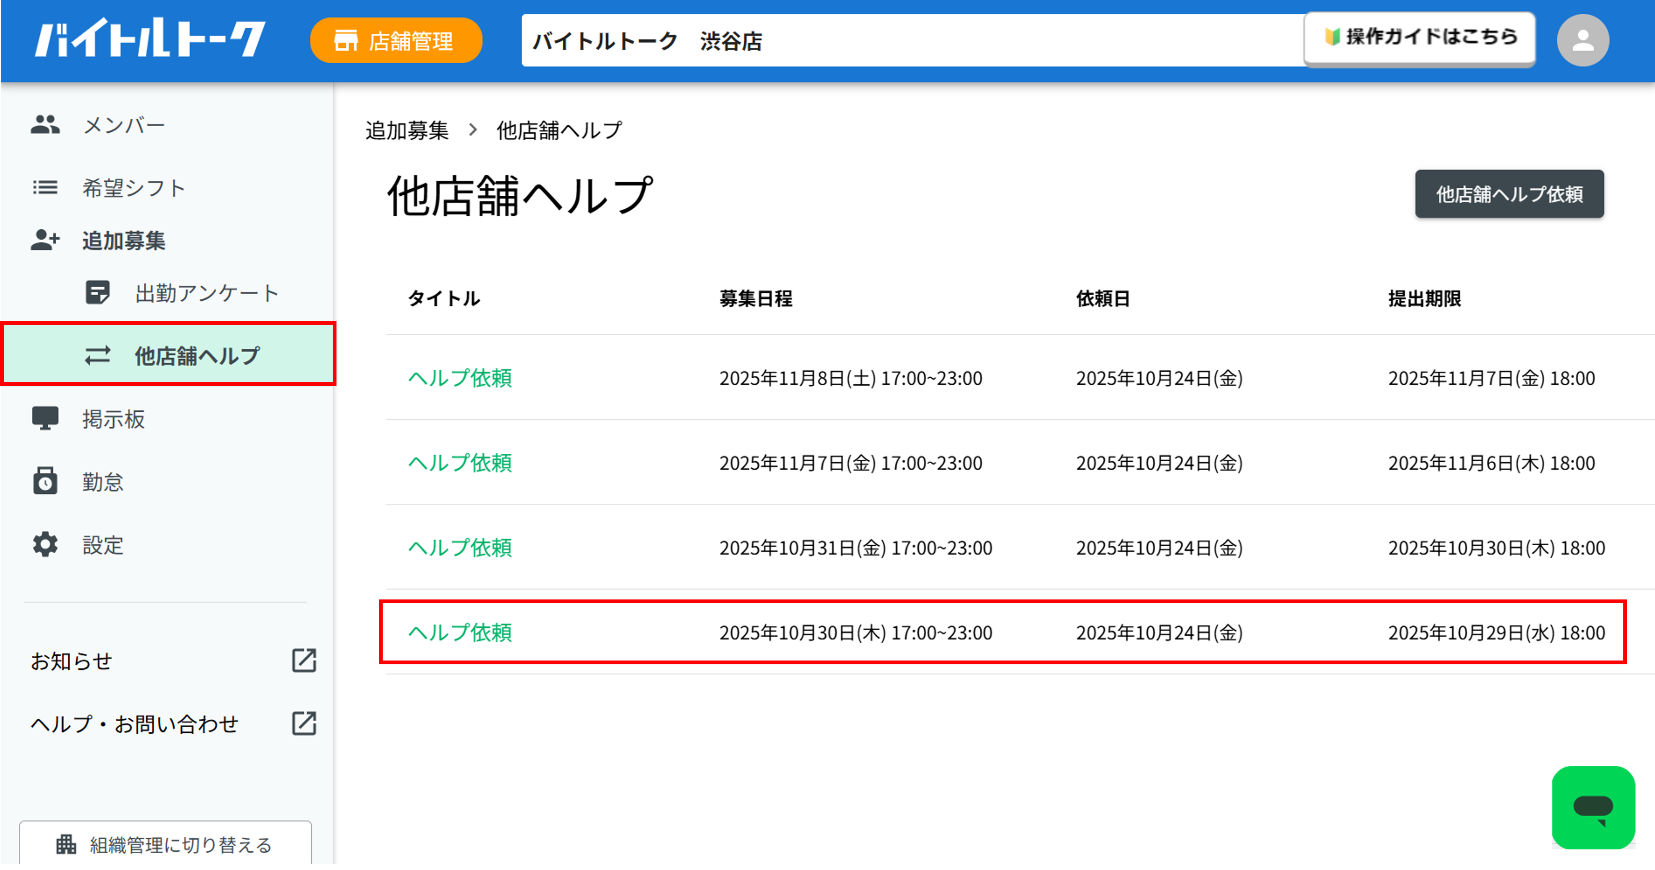
Task: Click the 勤怠 clock icon
Action: (x=45, y=481)
